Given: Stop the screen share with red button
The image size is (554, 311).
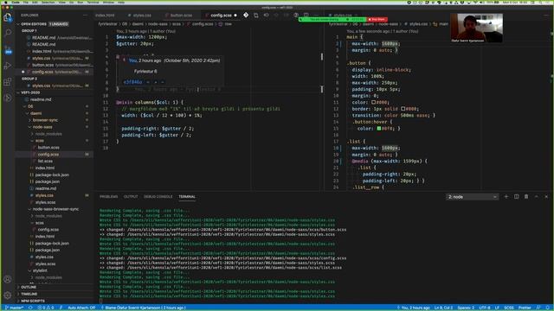Looking at the screenshot, I should 377,19.
